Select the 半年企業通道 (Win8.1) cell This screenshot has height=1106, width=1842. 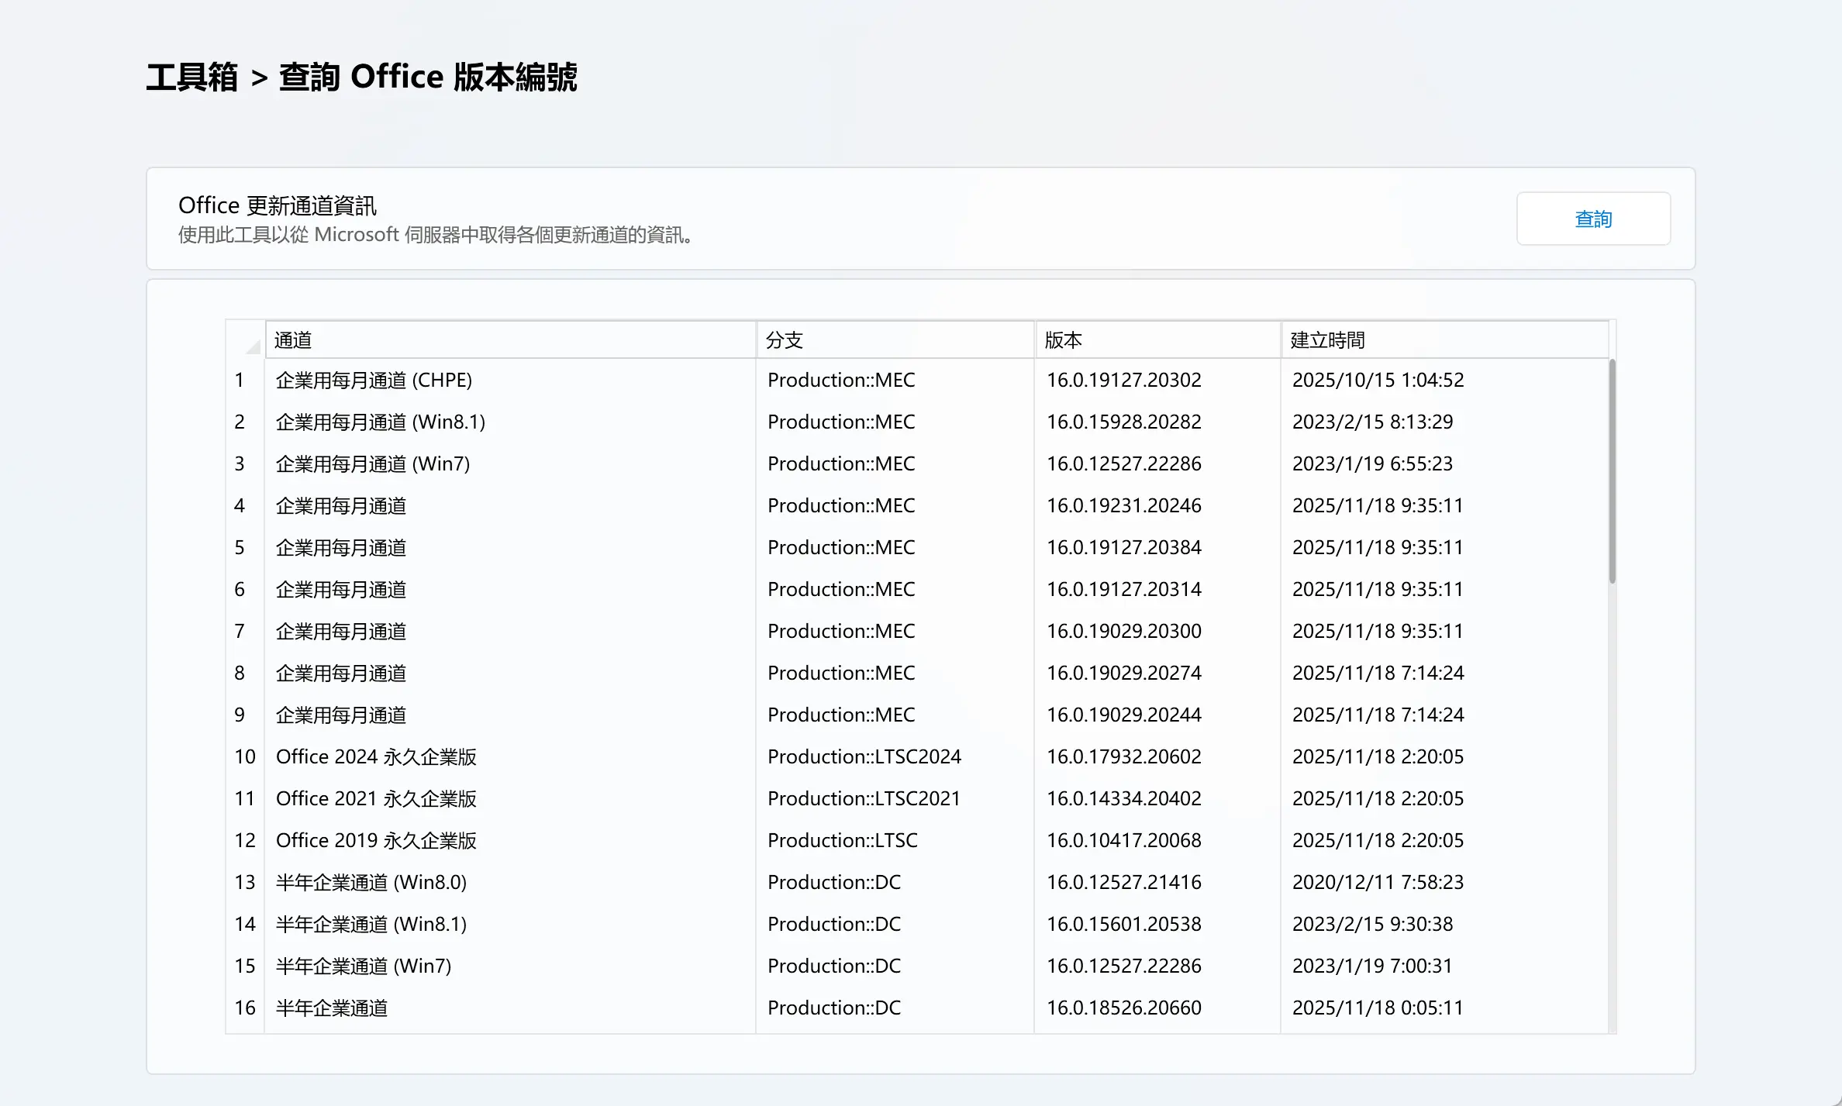tap(371, 925)
